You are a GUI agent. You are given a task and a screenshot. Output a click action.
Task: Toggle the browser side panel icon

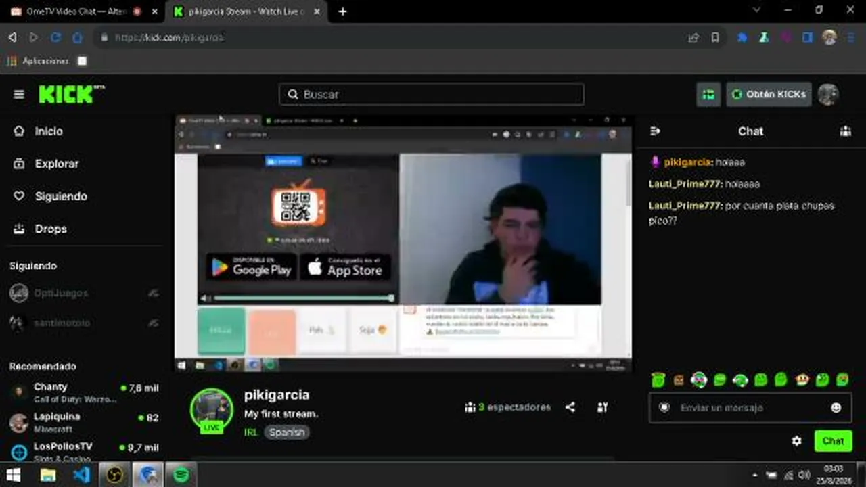coord(807,38)
